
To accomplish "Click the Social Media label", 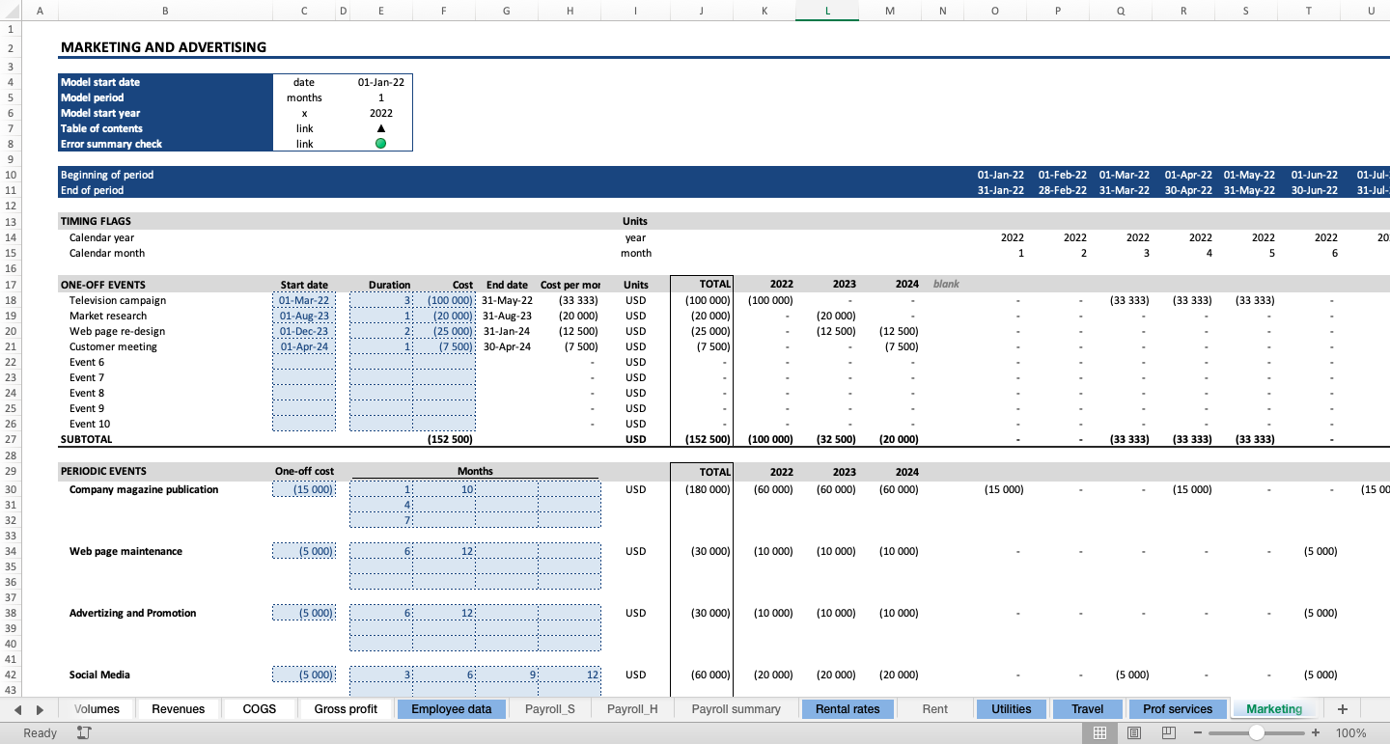I will pos(99,675).
